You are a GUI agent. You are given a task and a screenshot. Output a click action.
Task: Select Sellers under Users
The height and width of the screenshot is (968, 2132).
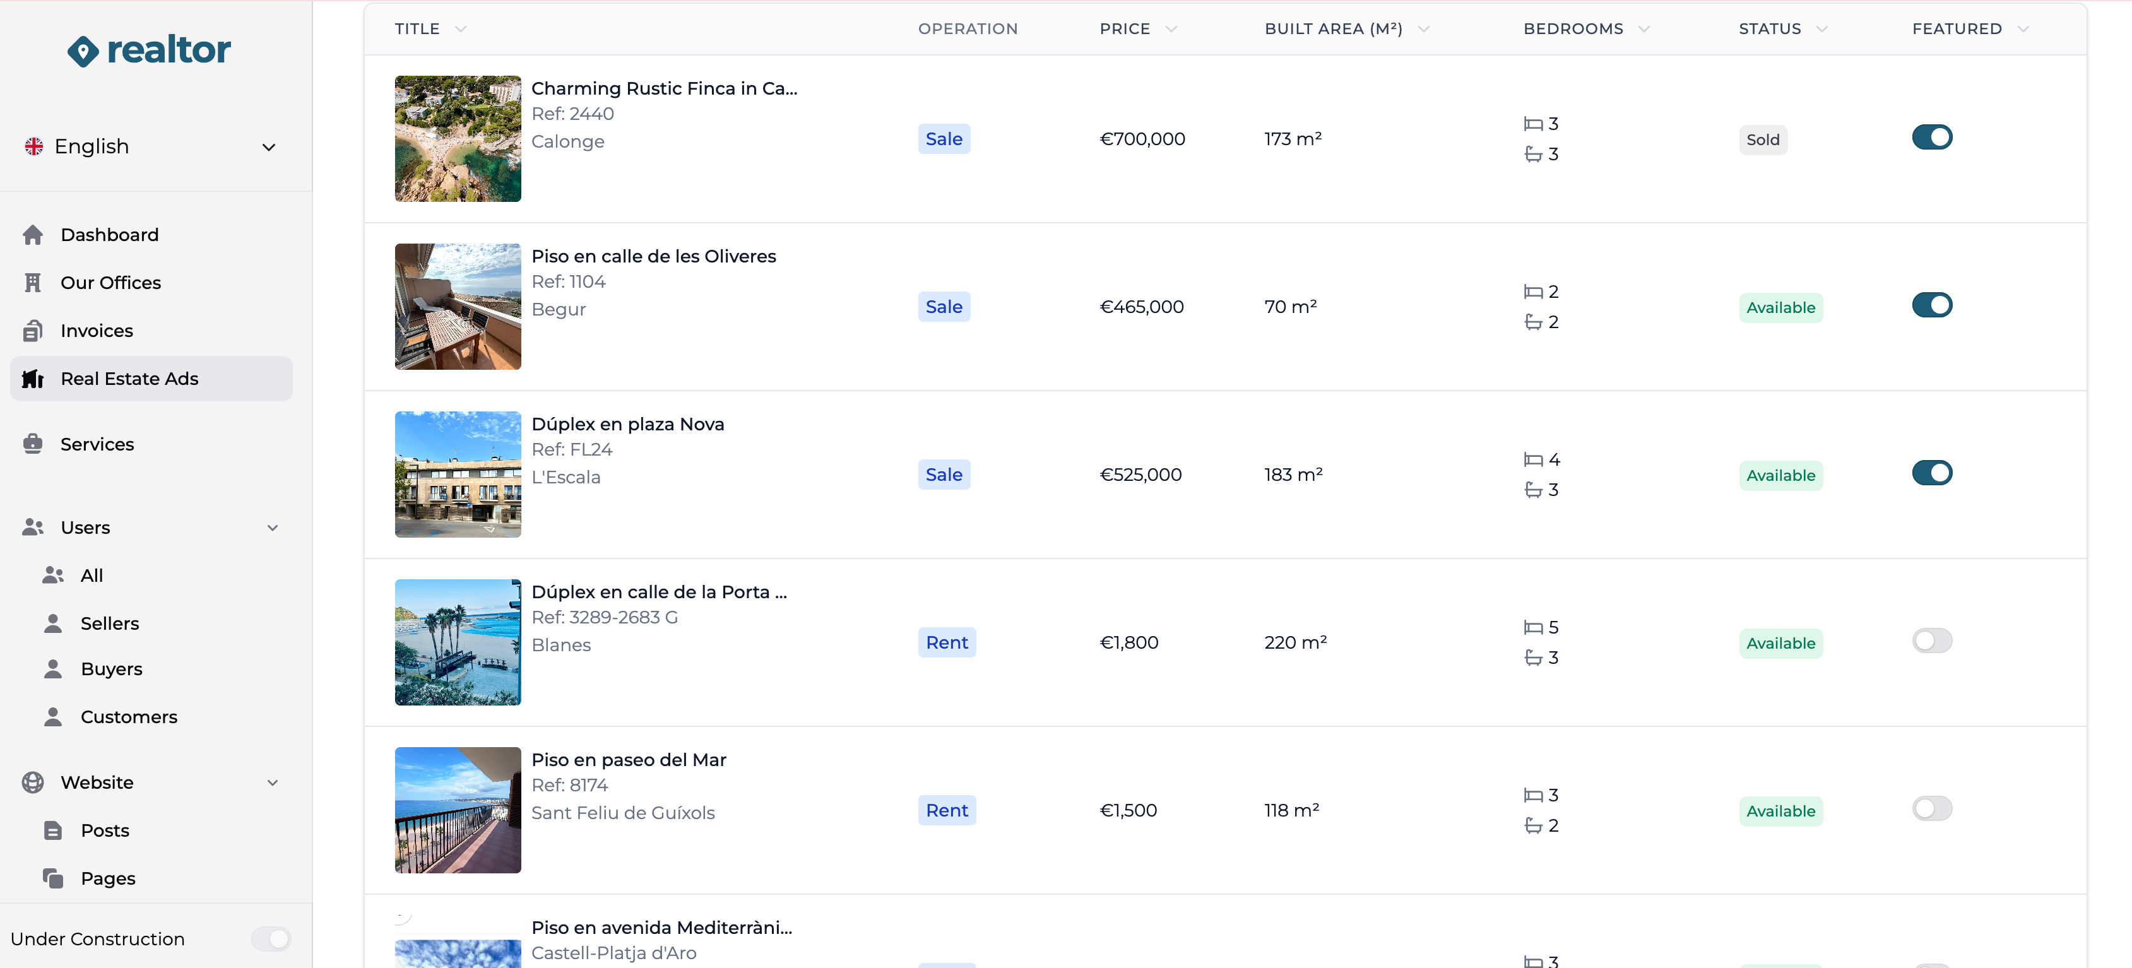110,623
